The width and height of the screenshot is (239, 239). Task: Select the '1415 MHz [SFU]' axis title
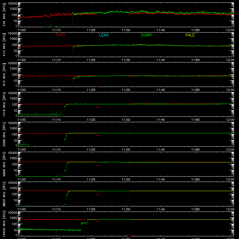[x=4, y=105]
